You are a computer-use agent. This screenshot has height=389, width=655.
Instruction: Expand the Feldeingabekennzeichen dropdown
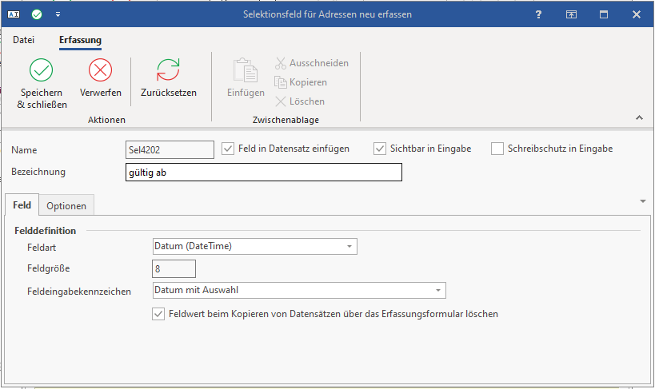(x=438, y=290)
